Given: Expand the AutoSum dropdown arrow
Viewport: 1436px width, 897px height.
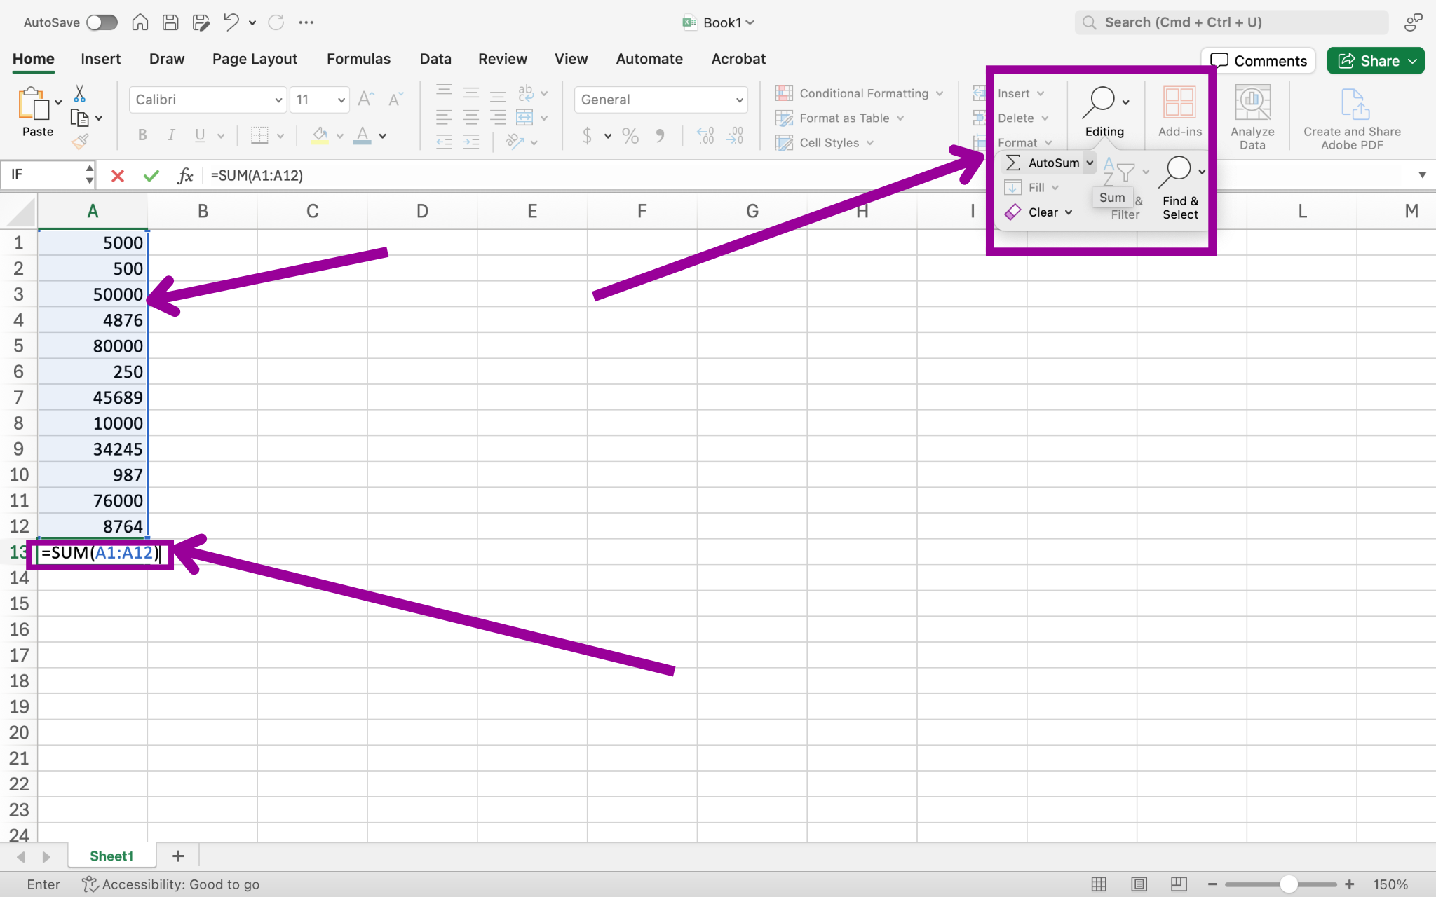Looking at the screenshot, I should click(x=1090, y=163).
